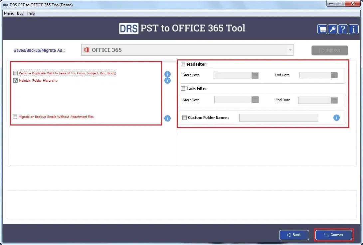This screenshot has width=363, height=245.
Task: Open Mail Filter End Date calendar
Action: pos(334,75)
